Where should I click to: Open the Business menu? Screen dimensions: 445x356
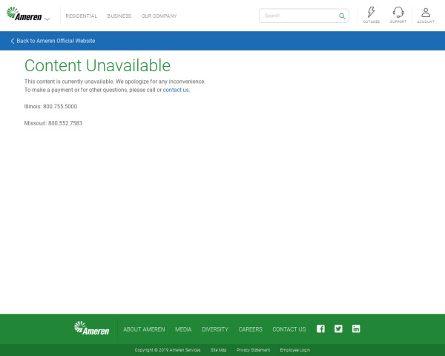pos(119,16)
